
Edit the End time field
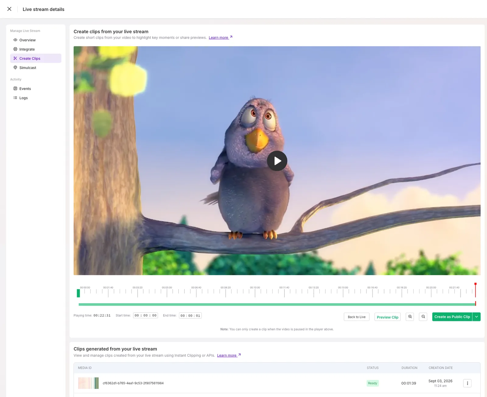pos(190,316)
